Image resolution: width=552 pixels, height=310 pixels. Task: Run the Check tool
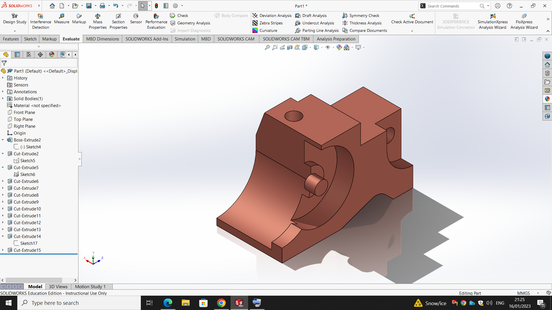(x=179, y=15)
